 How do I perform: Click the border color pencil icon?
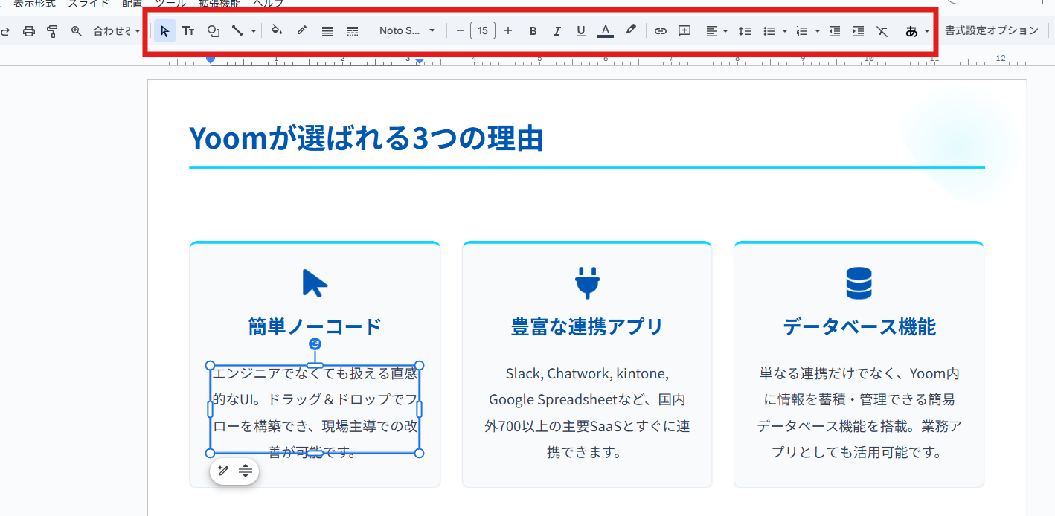pos(301,30)
